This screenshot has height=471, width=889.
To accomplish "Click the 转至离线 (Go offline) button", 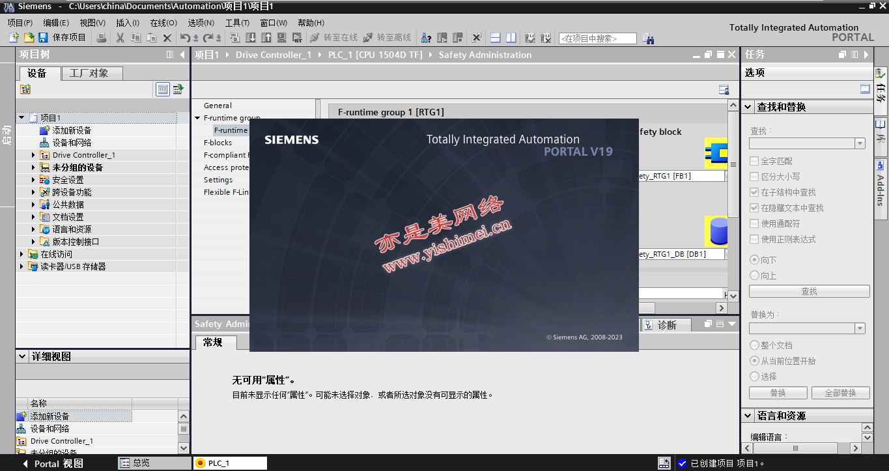I will click(x=387, y=38).
